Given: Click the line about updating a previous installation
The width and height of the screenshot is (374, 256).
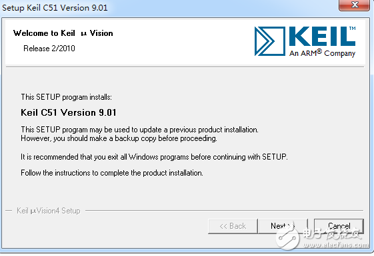Looking at the screenshot, I should click(139, 130).
